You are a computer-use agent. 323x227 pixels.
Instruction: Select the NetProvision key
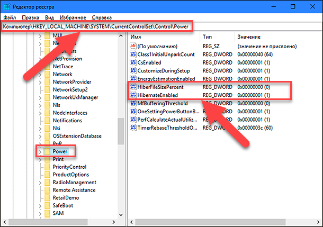point(67,59)
